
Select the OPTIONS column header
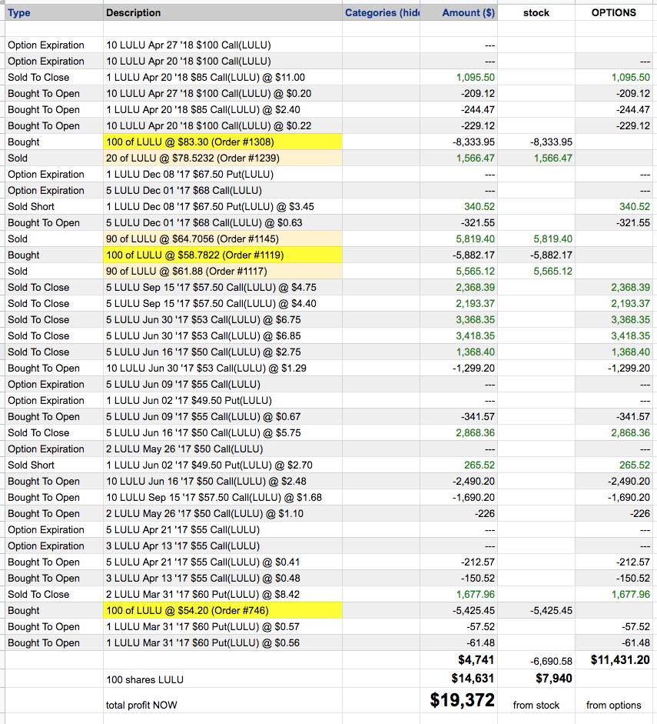[613, 12]
